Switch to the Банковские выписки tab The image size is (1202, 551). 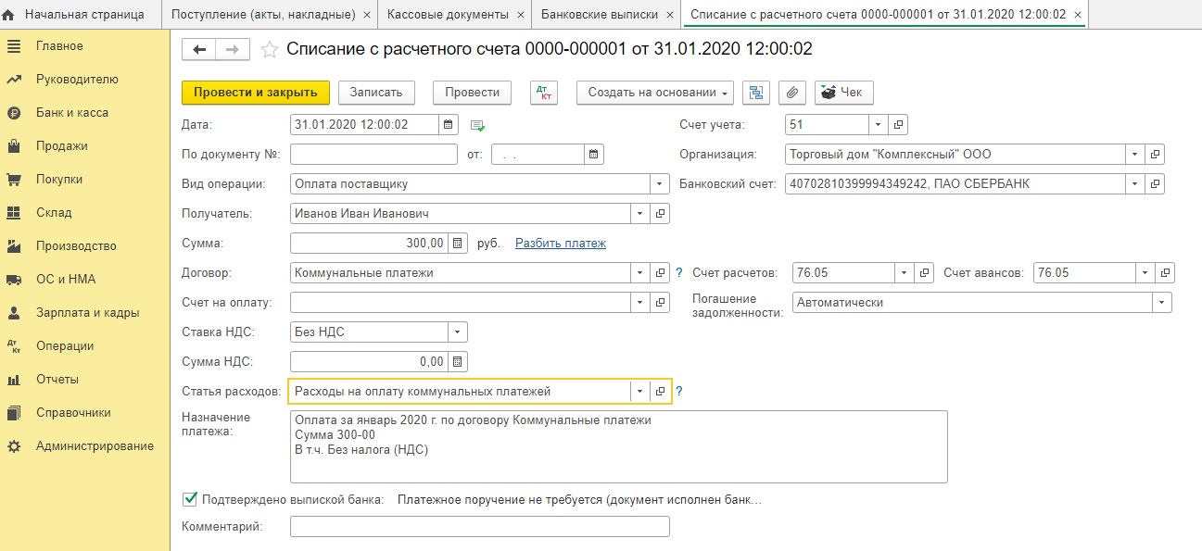tap(599, 15)
